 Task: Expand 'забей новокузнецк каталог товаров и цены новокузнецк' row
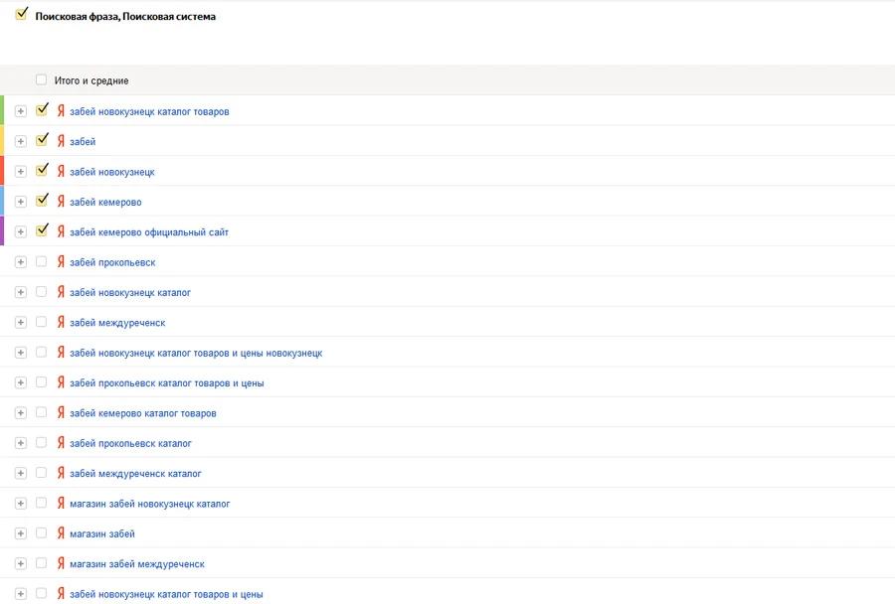tap(21, 353)
